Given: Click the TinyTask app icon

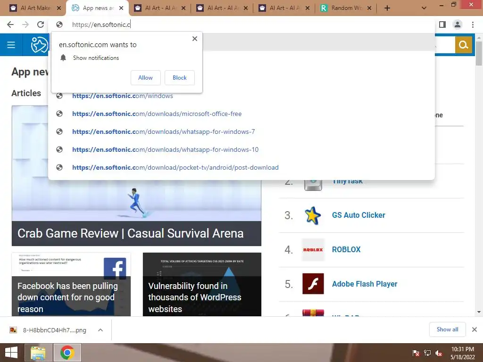Looking at the screenshot, I should 313,185.
